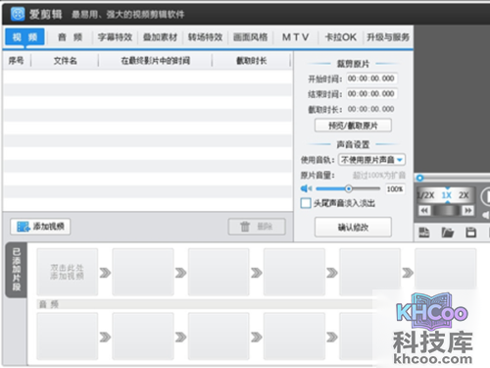Click the jog wheel between step buttons
490x368 pixels.
pos(446,210)
